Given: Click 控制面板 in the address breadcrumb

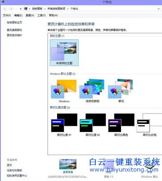Looking at the screenshot, I should (x=37, y=9).
